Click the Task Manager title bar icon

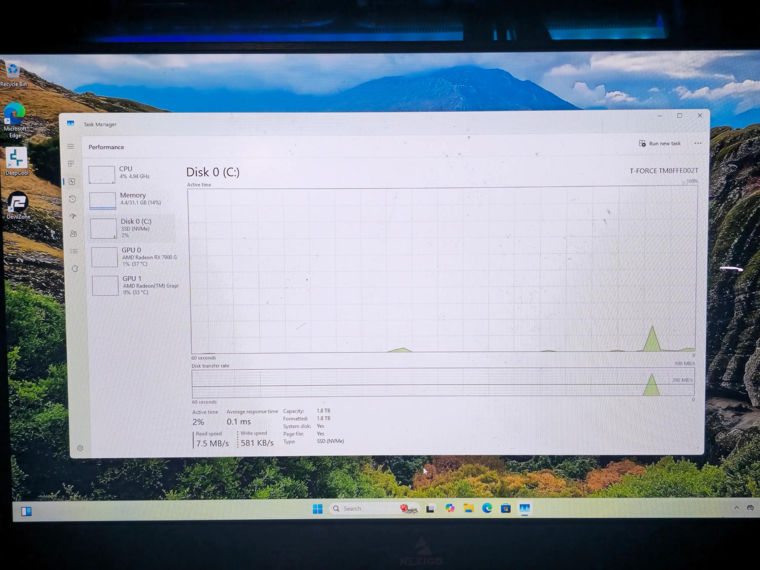pos(71,123)
